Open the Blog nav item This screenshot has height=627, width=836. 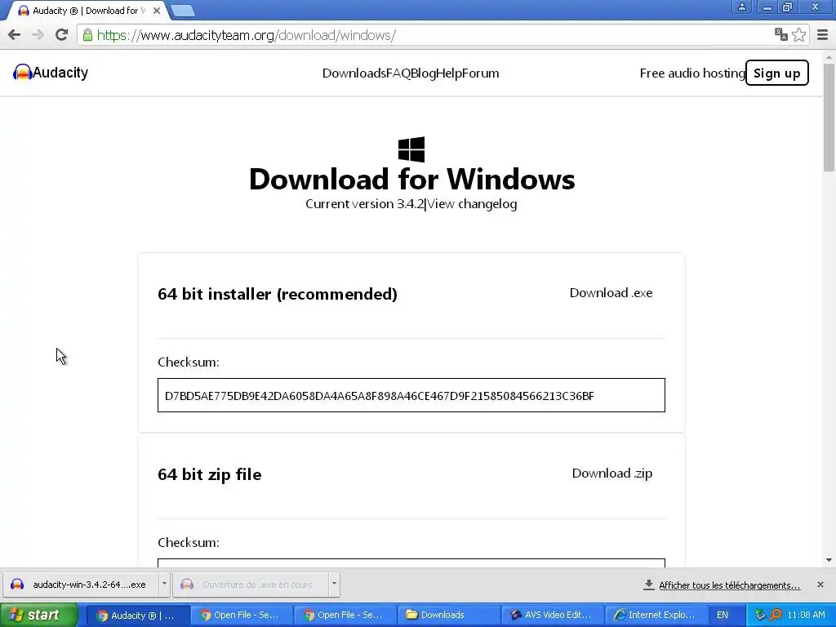click(x=424, y=73)
